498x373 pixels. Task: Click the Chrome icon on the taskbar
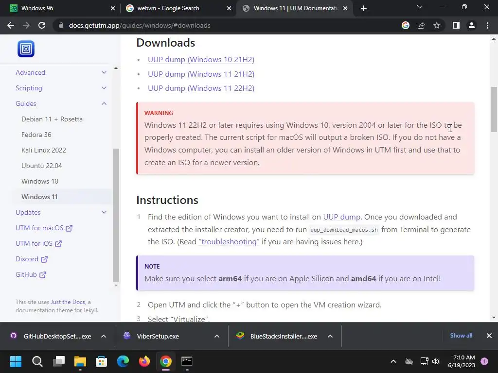click(x=166, y=361)
